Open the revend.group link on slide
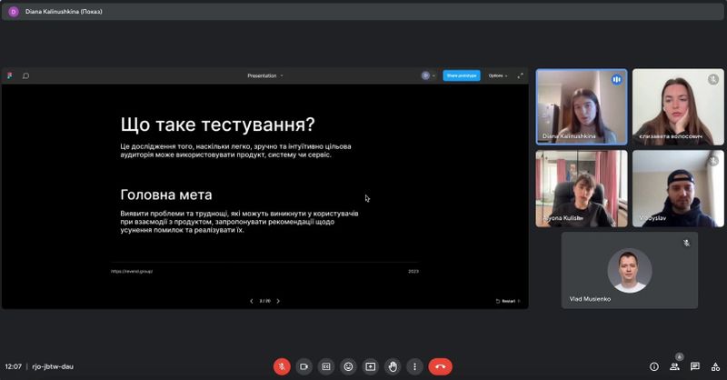This screenshot has width=727, height=380. point(132,272)
